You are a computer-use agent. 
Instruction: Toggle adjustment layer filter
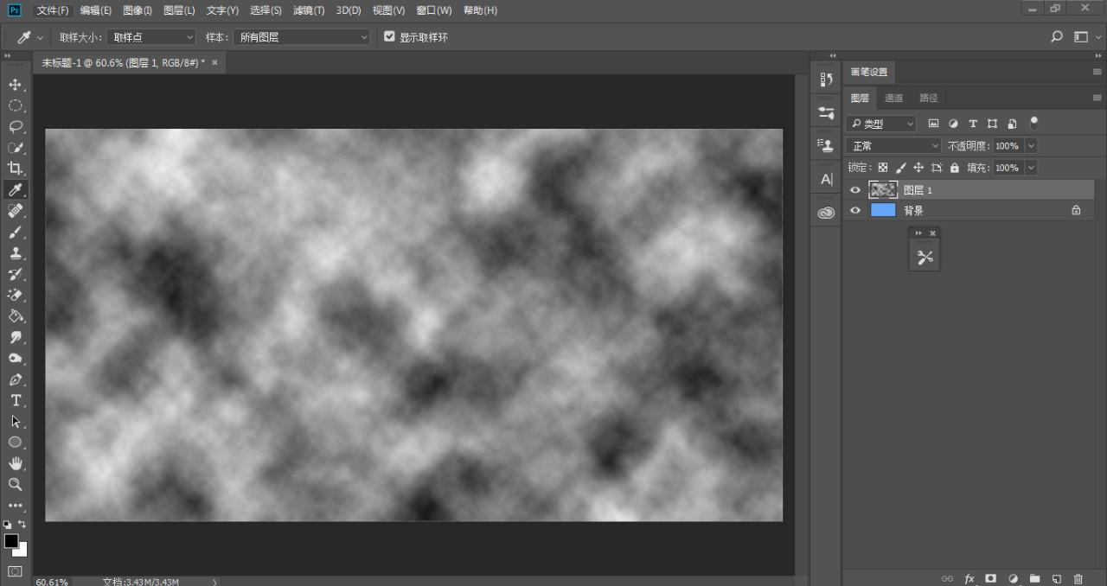(x=953, y=124)
